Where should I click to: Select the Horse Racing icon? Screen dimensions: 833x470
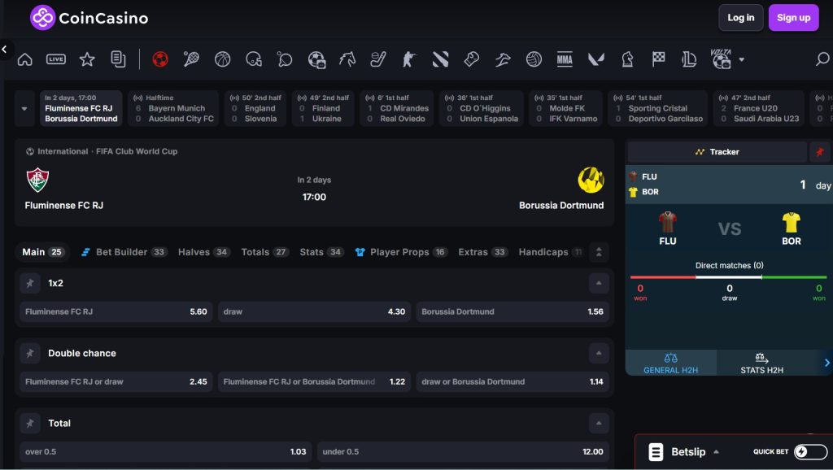coord(347,59)
